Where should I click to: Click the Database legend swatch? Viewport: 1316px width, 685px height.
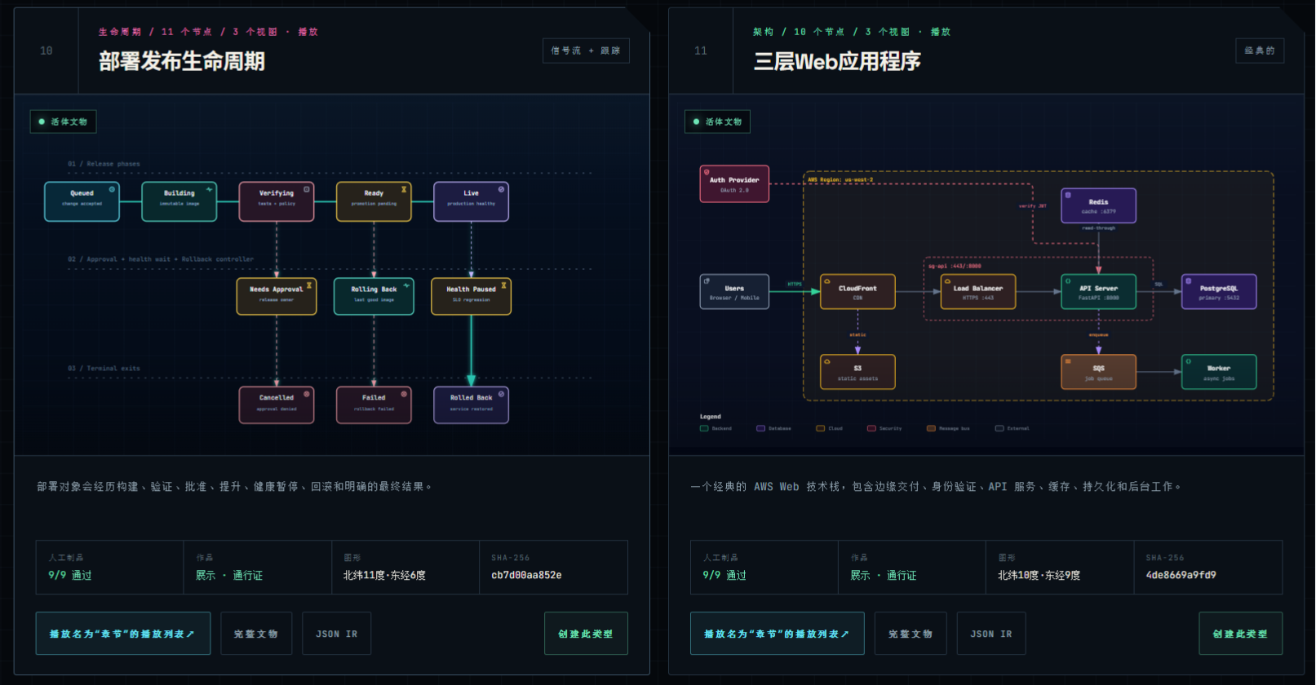760,428
